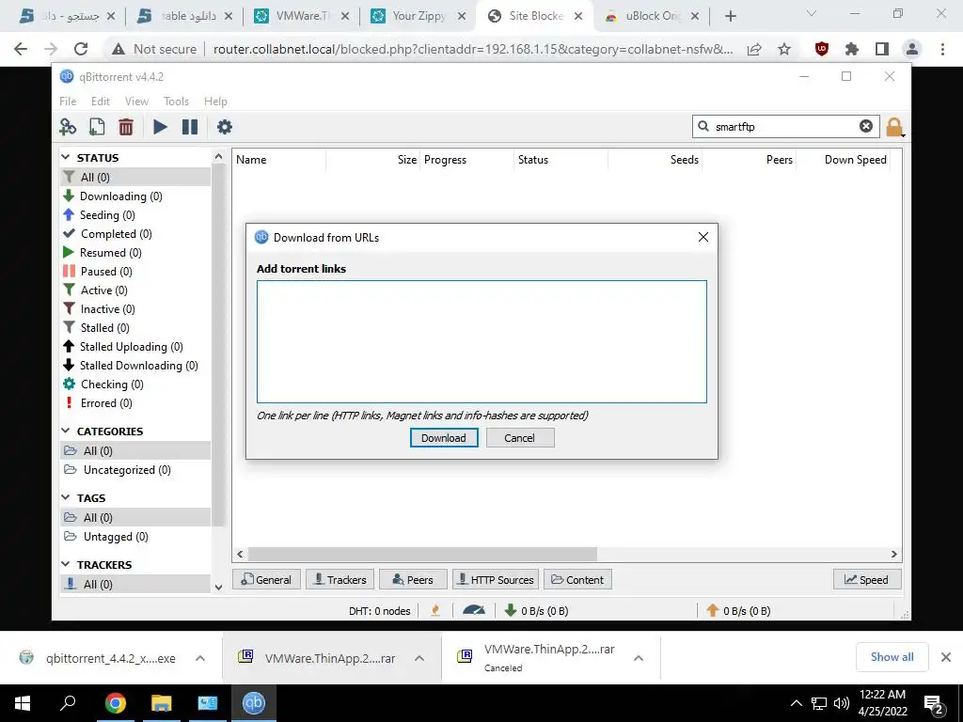Open the Chrome tab search chevron
The width and height of the screenshot is (963, 722).
tap(811, 13)
